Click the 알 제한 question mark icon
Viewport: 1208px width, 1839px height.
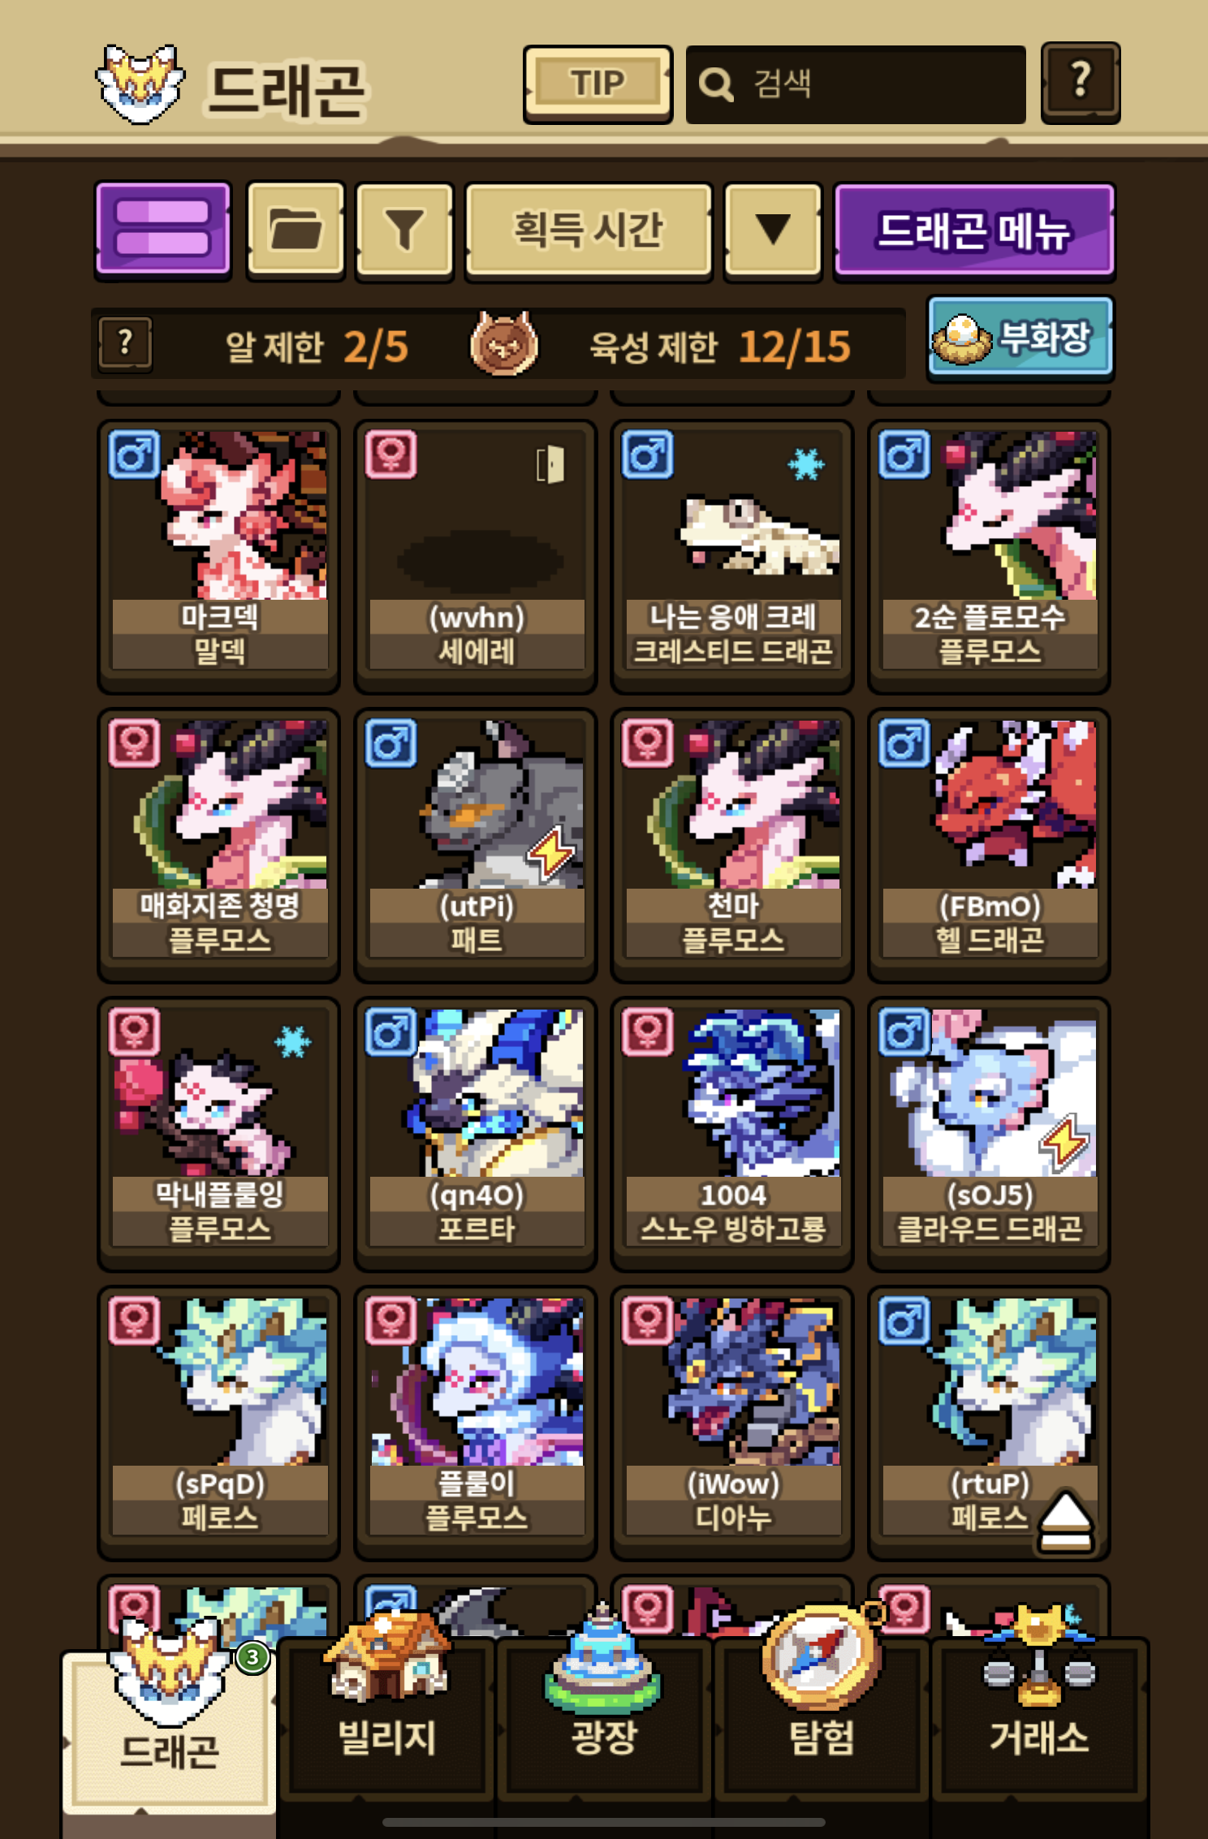pyautogui.click(x=125, y=344)
